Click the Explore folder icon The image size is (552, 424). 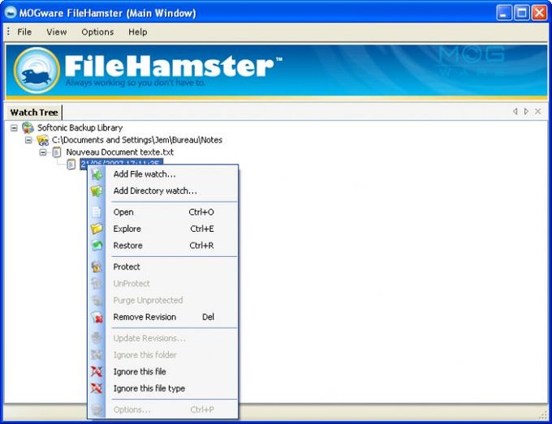97,229
